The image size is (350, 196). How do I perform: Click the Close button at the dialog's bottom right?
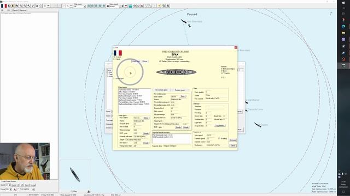(x=233, y=145)
